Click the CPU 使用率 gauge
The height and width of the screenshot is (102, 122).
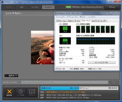[x=65, y=29]
